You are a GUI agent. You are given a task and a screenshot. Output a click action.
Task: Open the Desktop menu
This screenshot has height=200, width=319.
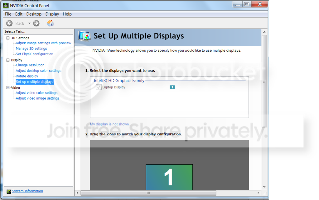[x=34, y=14]
